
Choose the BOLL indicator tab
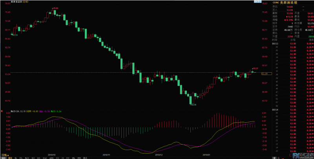(45, 158)
